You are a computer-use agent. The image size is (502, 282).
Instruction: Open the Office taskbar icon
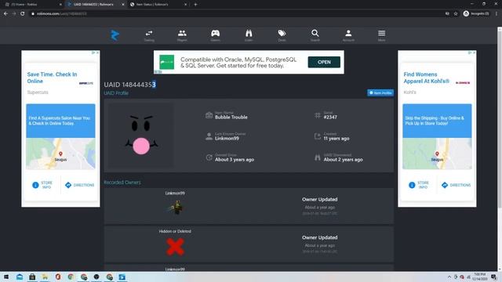click(x=58, y=277)
